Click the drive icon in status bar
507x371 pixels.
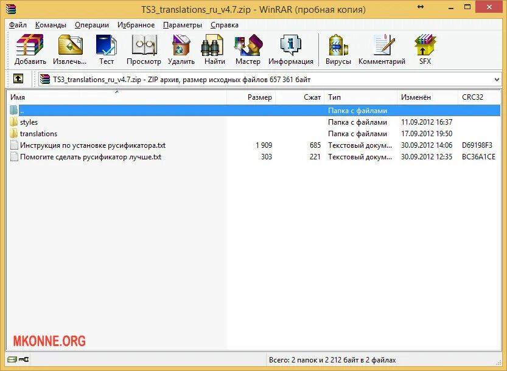point(12,359)
